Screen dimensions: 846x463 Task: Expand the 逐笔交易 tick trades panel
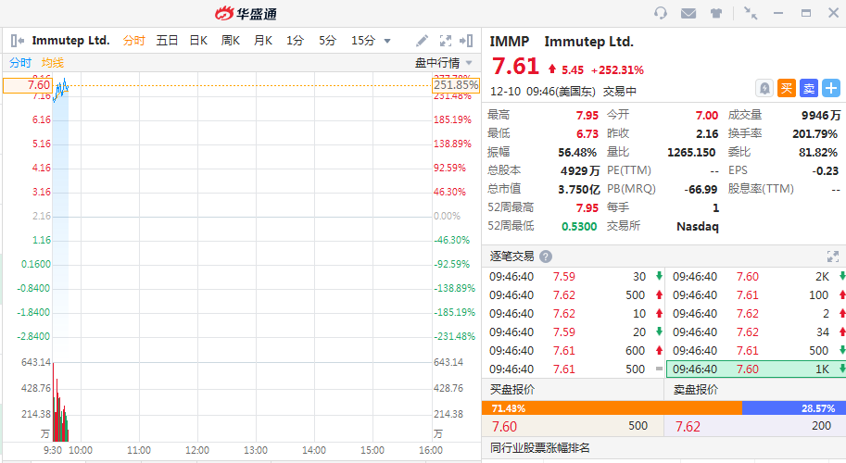[832, 257]
